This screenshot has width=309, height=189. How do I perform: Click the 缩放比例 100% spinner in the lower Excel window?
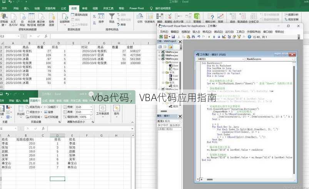click(91, 117)
